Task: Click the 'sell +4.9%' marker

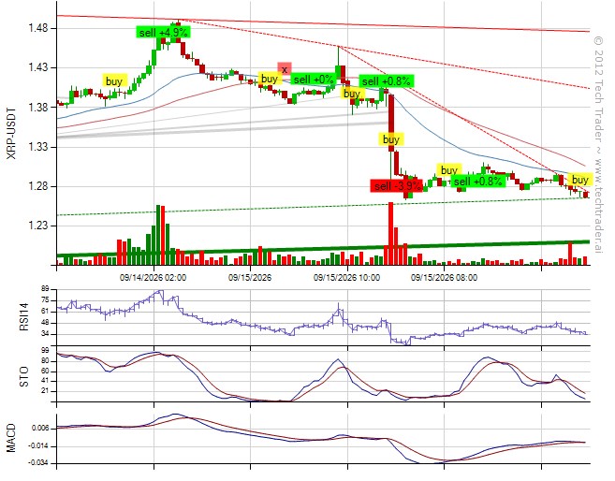Action: coord(163,32)
